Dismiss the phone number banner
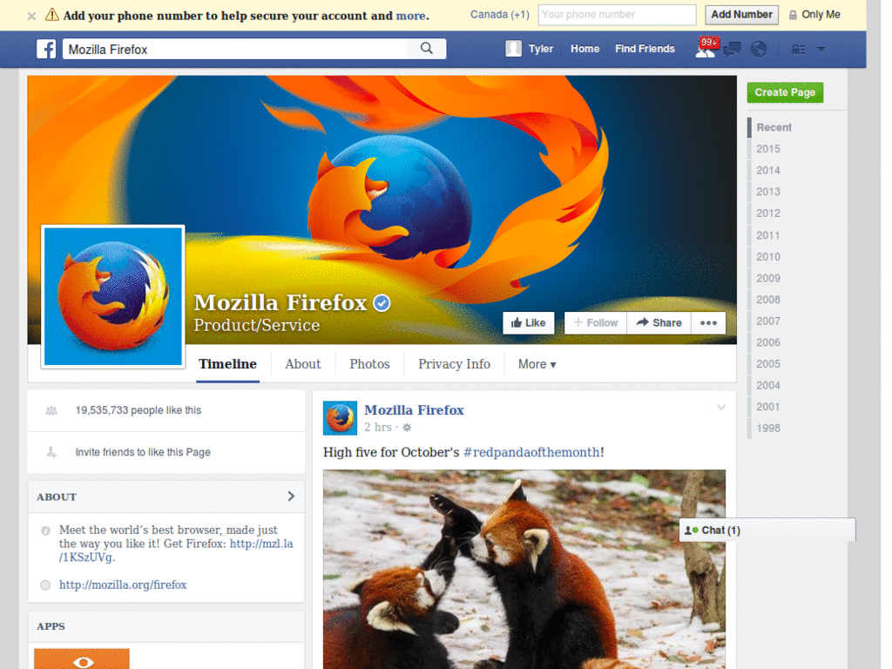Viewport: 892px width, 669px height. pos(32,16)
